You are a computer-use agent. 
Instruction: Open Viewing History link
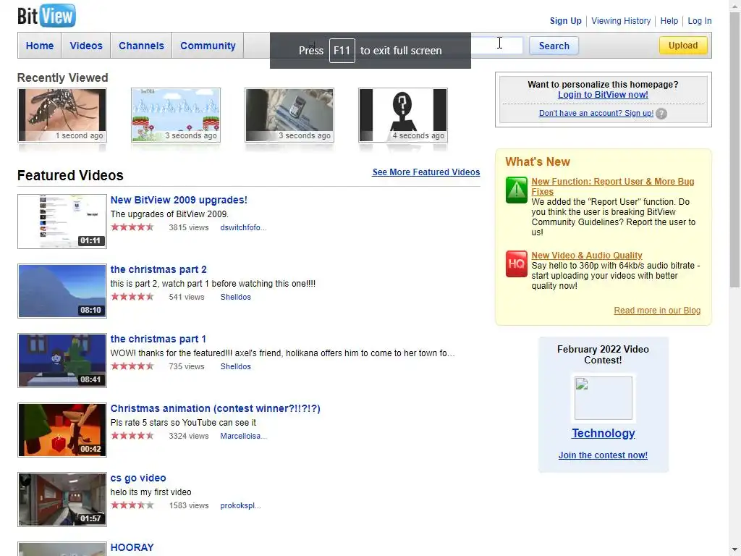coord(621,21)
